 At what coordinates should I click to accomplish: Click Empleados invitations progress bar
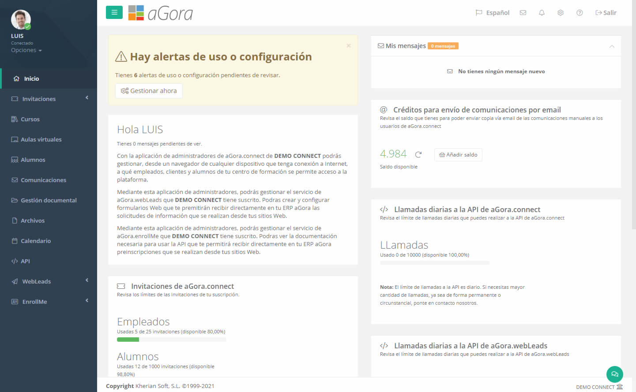point(171,340)
